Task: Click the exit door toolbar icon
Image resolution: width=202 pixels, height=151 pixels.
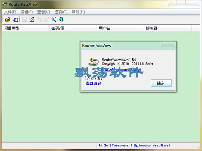Action: coord(61,19)
